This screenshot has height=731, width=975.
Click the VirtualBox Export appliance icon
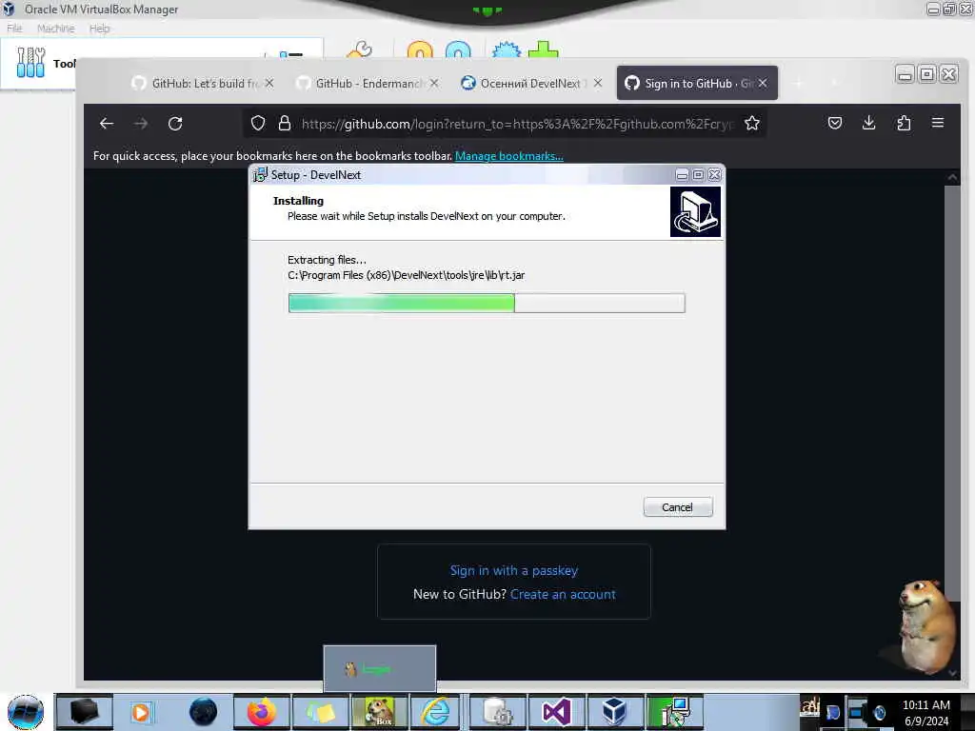tap(458, 49)
